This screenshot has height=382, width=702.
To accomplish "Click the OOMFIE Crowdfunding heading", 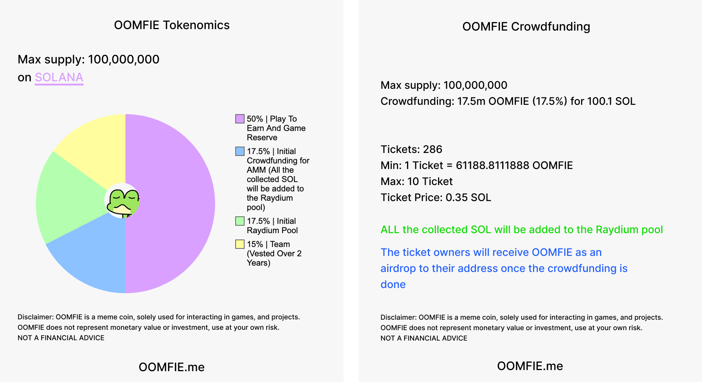I will click(526, 26).
